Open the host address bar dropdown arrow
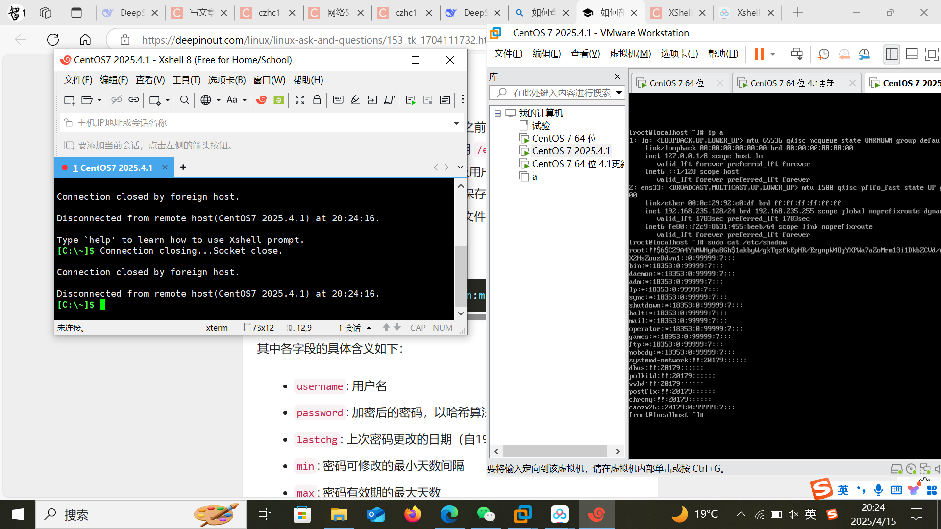This screenshot has height=529, width=941. [x=456, y=123]
